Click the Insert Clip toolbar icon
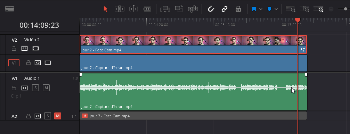This screenshot has width=350, height=134. tap(165, 9)
